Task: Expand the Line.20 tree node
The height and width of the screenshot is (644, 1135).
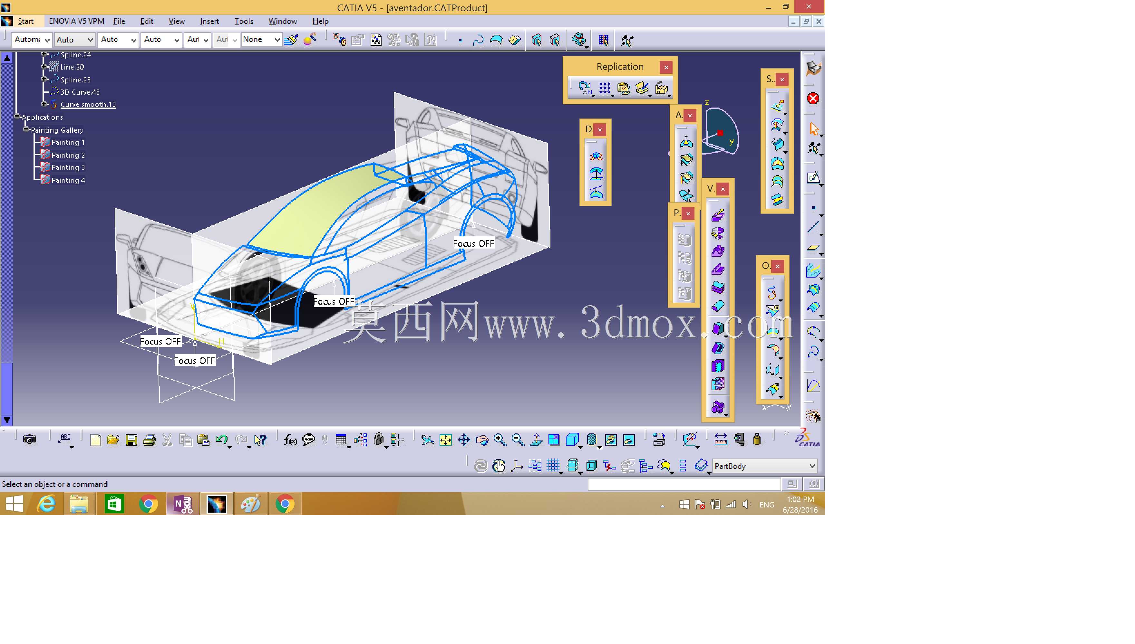Action: (44, 66)
